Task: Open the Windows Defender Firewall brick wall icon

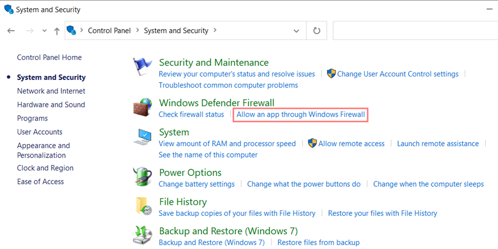Action: click(x=142, y=107)
